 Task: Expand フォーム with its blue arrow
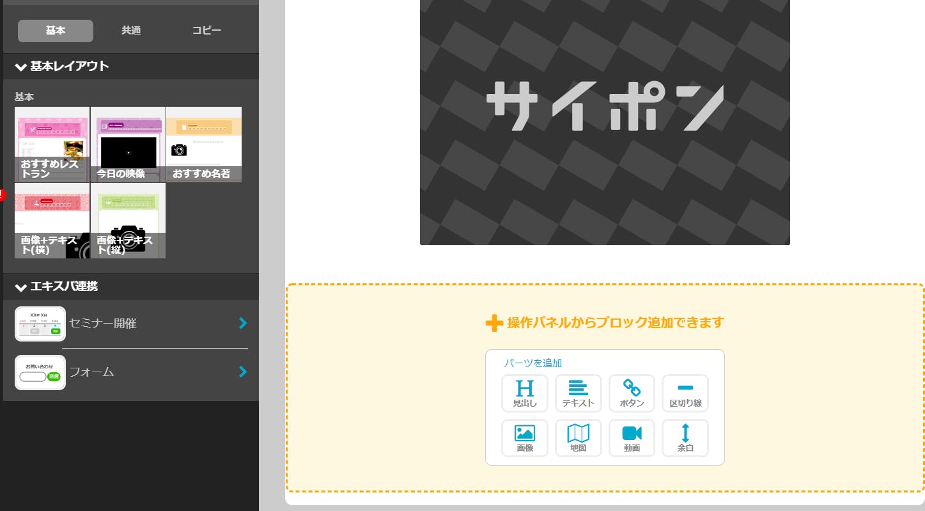tap(242, 372)
